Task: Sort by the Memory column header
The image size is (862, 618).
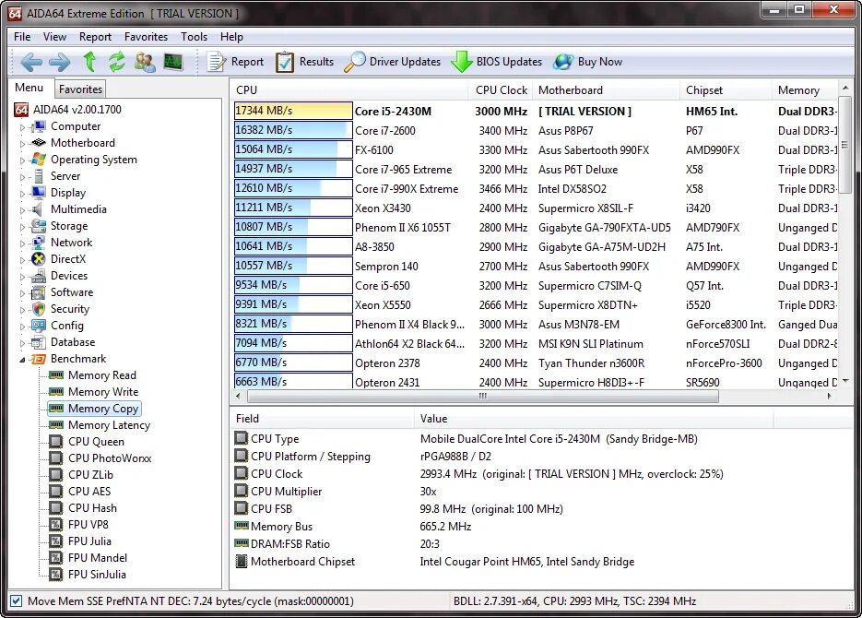Action: tap(805, 90)
